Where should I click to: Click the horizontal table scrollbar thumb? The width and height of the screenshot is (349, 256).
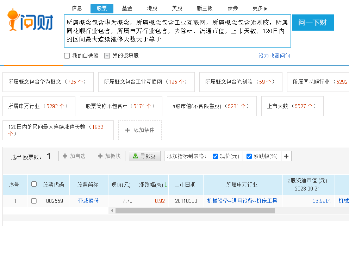point(195,211)
